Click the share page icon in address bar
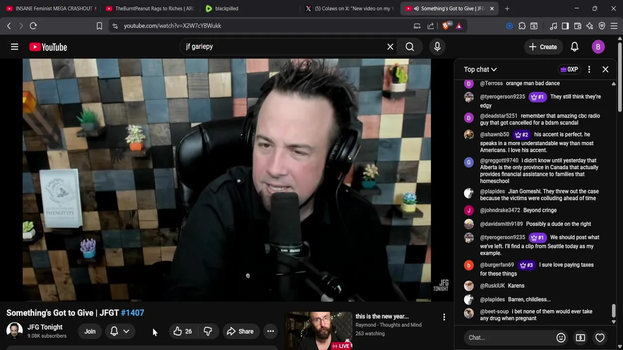The width and height of the screenshot is (623, 350). point(431,26)
